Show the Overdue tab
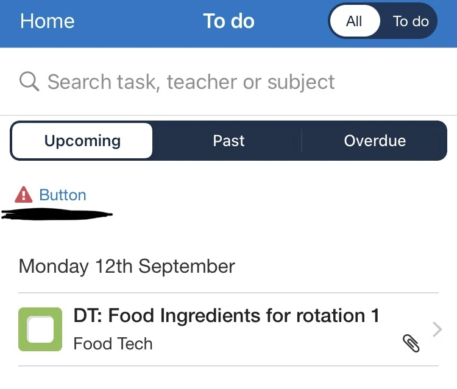This screenshot has height=389, width=457. [375, 141]
